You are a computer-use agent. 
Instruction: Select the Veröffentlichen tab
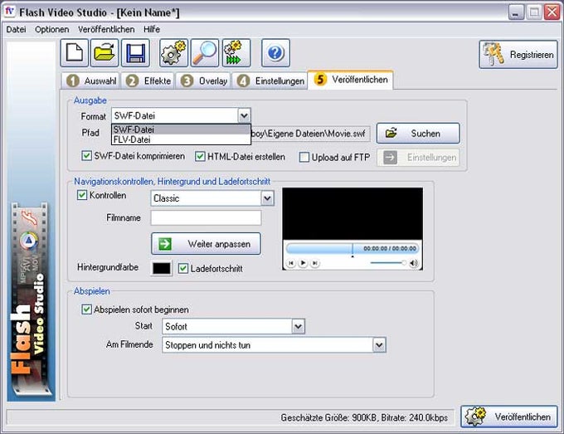(350, 80)
